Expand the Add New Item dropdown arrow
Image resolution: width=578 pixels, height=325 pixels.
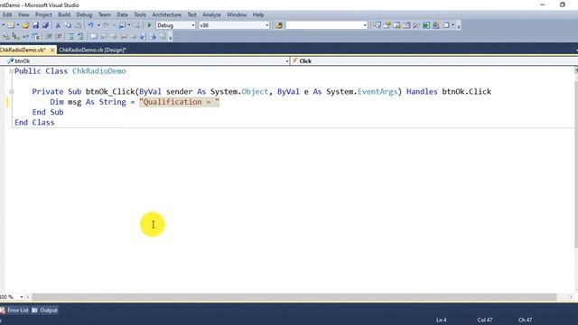(x=18, y=25)
